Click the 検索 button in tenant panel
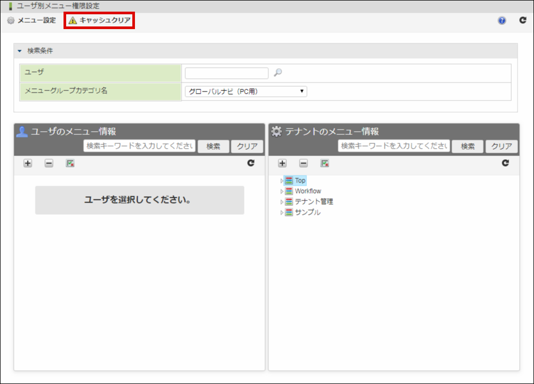The image size is (534, 384). pyautogui.click(x=467, y=146)
